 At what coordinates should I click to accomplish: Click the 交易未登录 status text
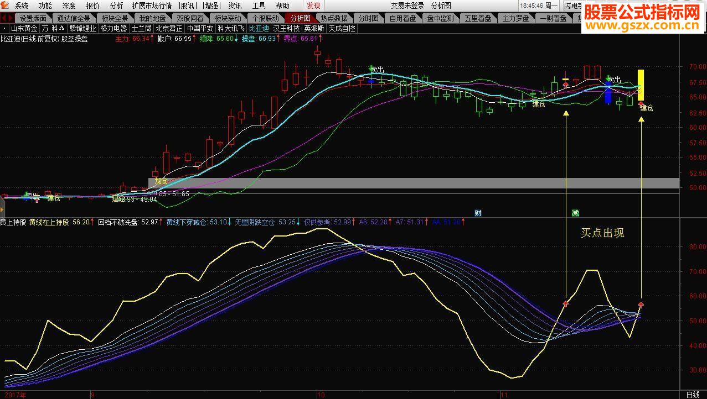click(407, 6)
